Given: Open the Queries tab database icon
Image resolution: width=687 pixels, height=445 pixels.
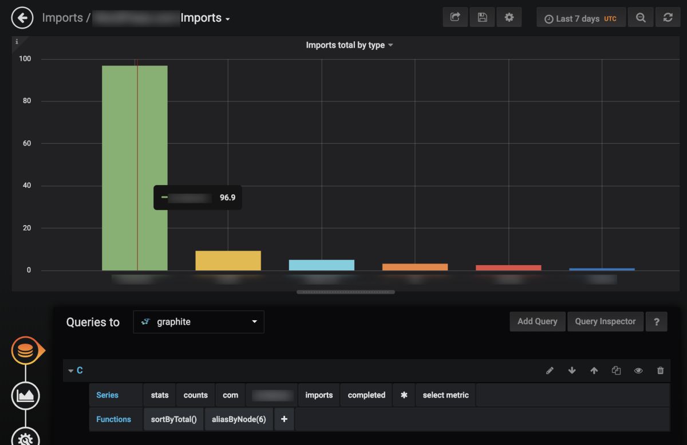Looking at the screenshot, I should pyautogui.click(x=25, y=351).
